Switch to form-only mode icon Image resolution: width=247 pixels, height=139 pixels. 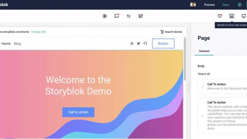pyautogui.click(x=232, y=16)
